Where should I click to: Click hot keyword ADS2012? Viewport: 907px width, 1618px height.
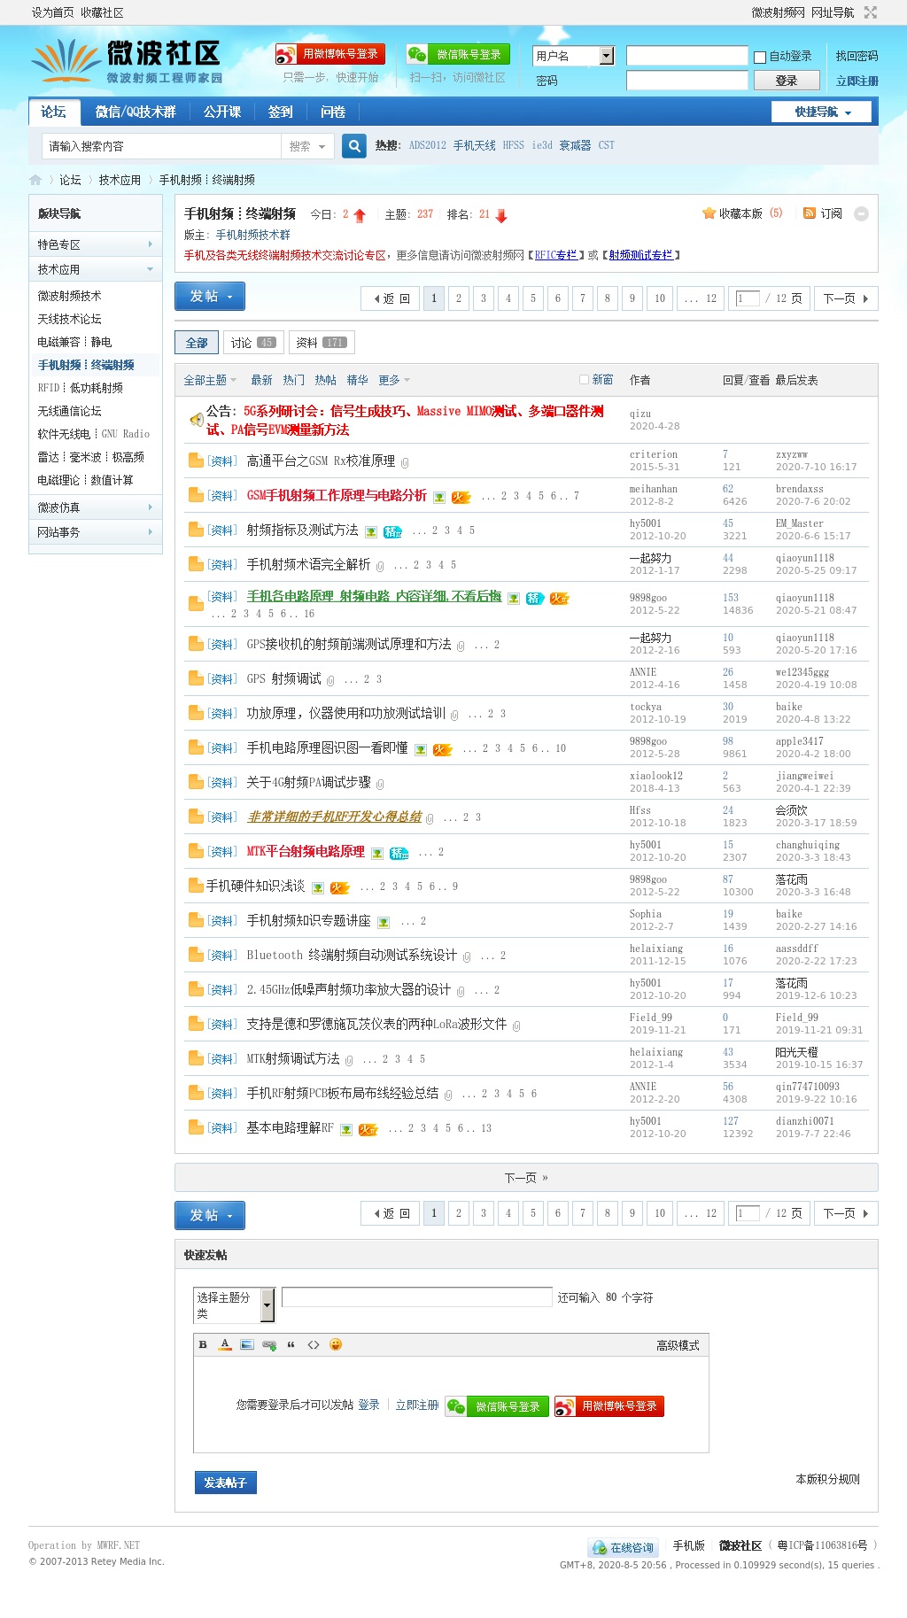point(428,145)
